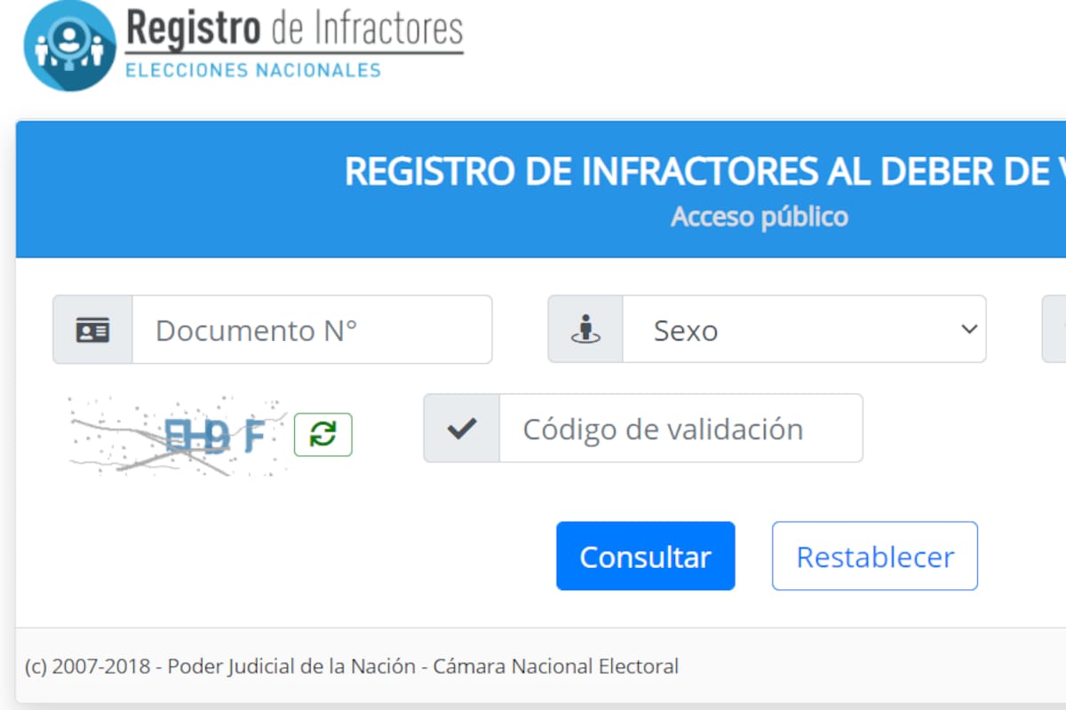Click the Acceso público subtitle
The width and height of the screenshot is (1066, 710).
(760, 216)
